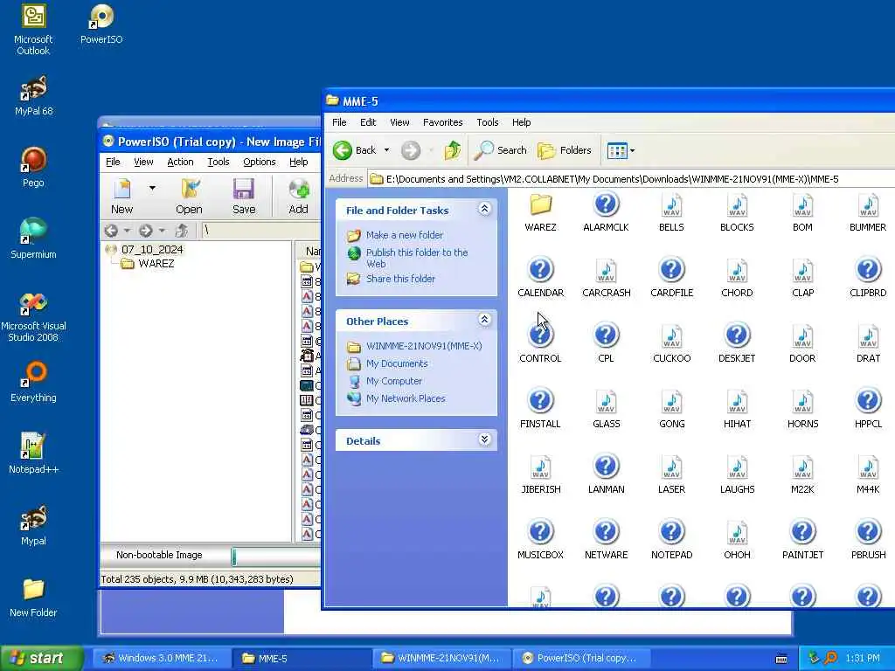
Task: Open the Back history dropdown arrow
Action: pos(386,150)
